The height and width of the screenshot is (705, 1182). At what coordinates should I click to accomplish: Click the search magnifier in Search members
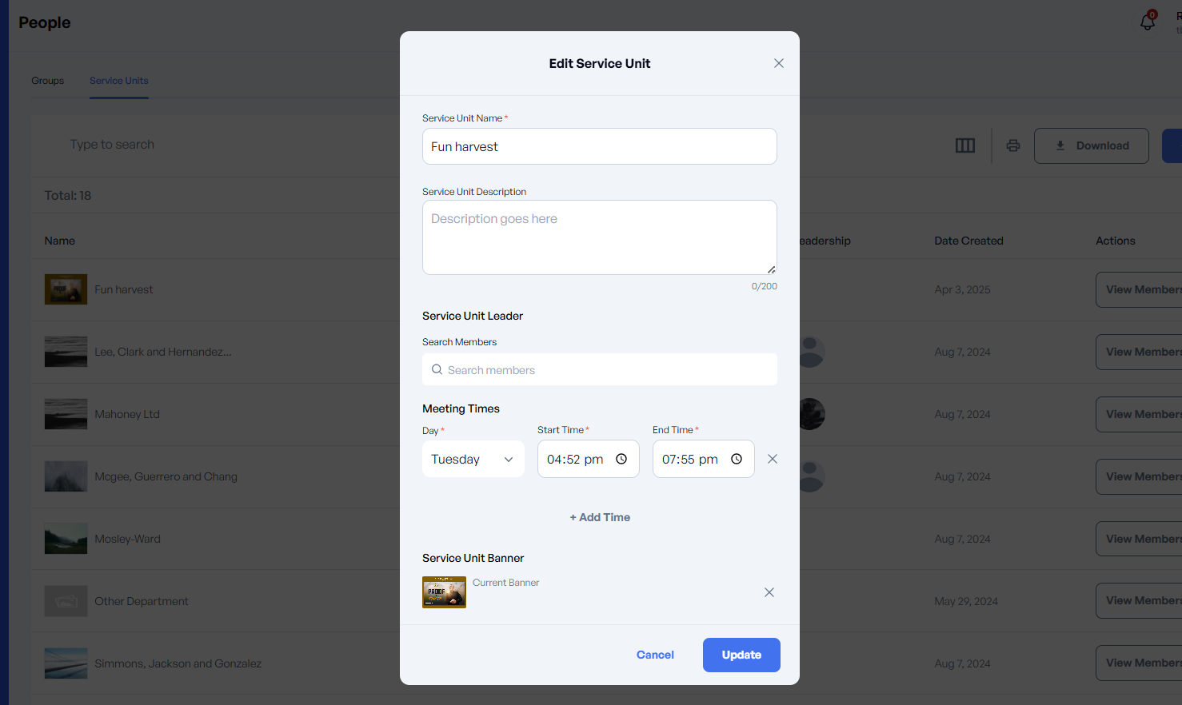pos(437,370)
